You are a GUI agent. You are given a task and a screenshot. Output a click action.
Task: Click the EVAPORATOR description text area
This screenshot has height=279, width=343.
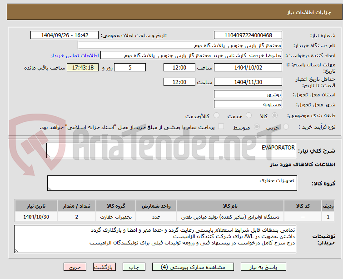coord(171,150)
